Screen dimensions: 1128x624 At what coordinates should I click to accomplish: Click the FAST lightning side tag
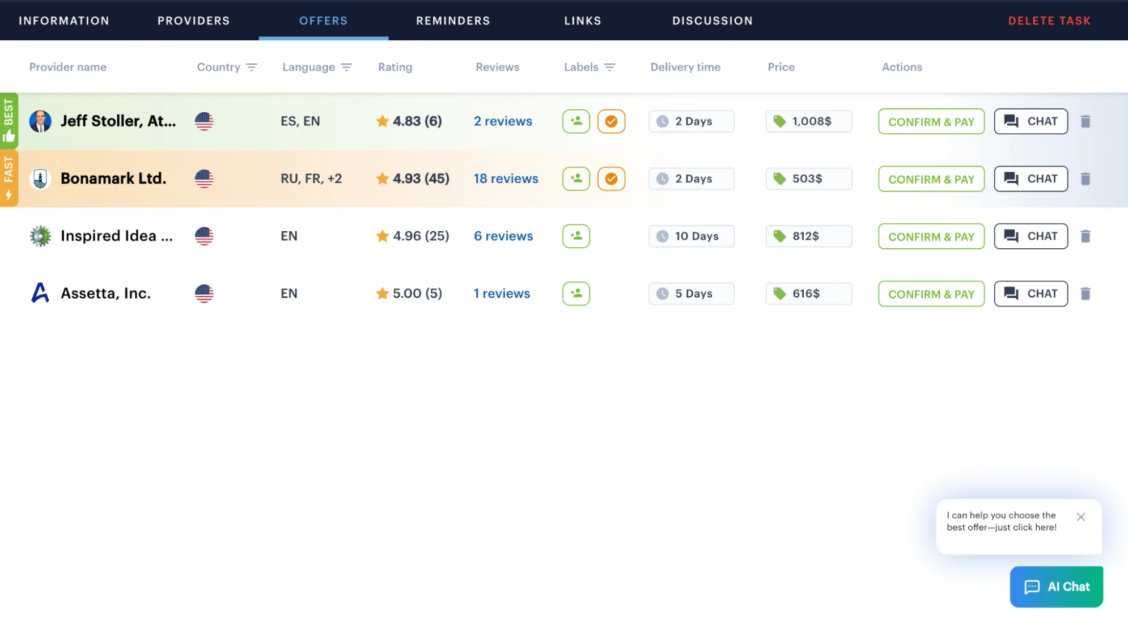(9, 178)
